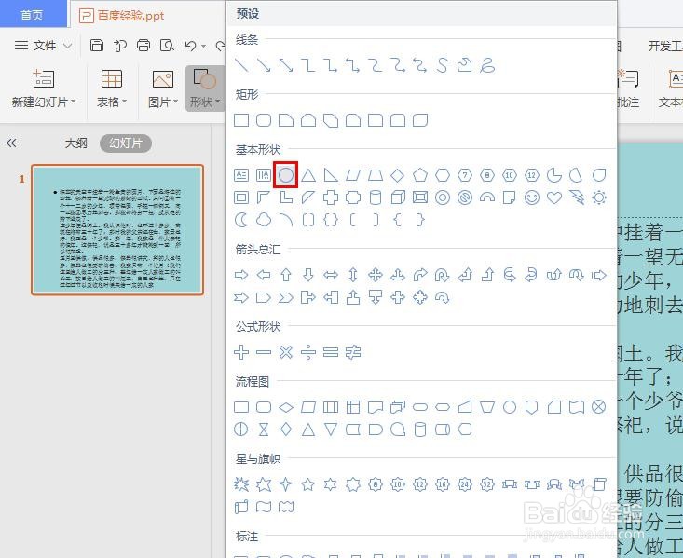Pick the multiply sign formula shape
Viewport: 683px width, 558px height.
click(x=286, y=352)
